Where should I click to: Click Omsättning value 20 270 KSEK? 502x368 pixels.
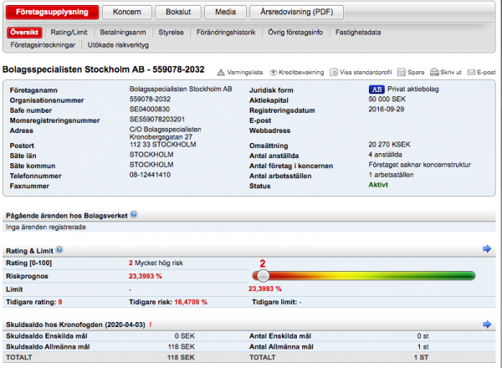[389, 145]
